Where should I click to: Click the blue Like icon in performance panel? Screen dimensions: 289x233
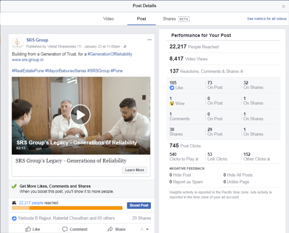coord(172,88)
